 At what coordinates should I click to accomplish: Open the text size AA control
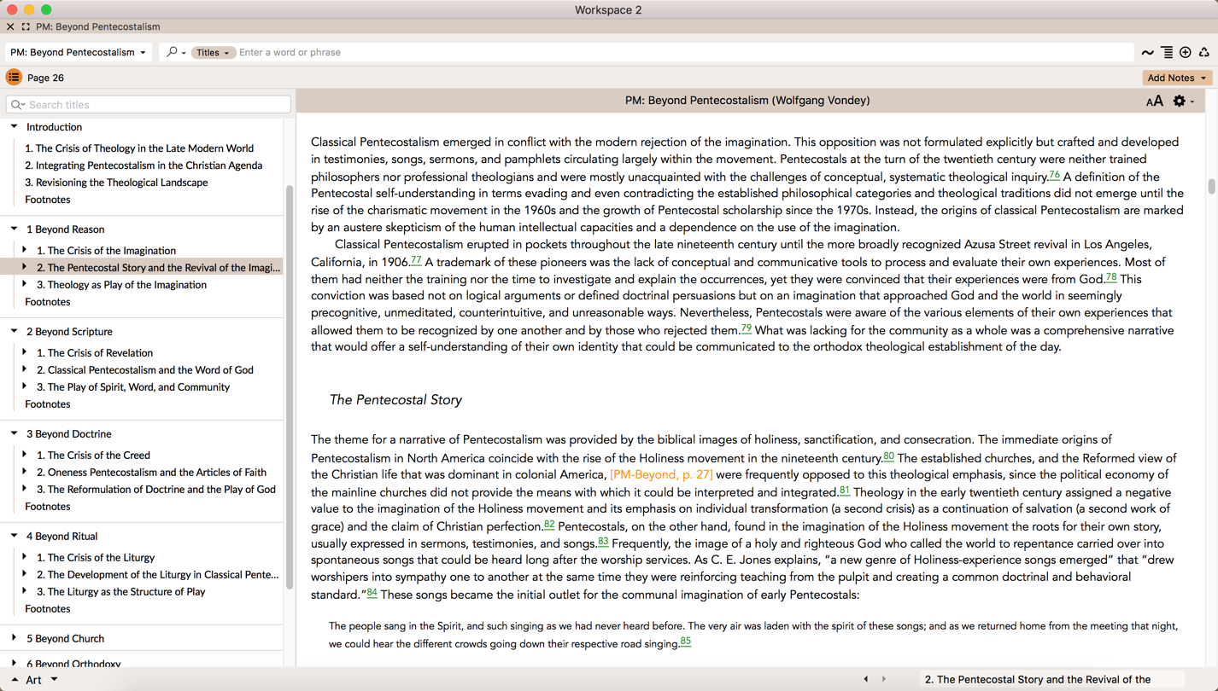(1154, 101)
